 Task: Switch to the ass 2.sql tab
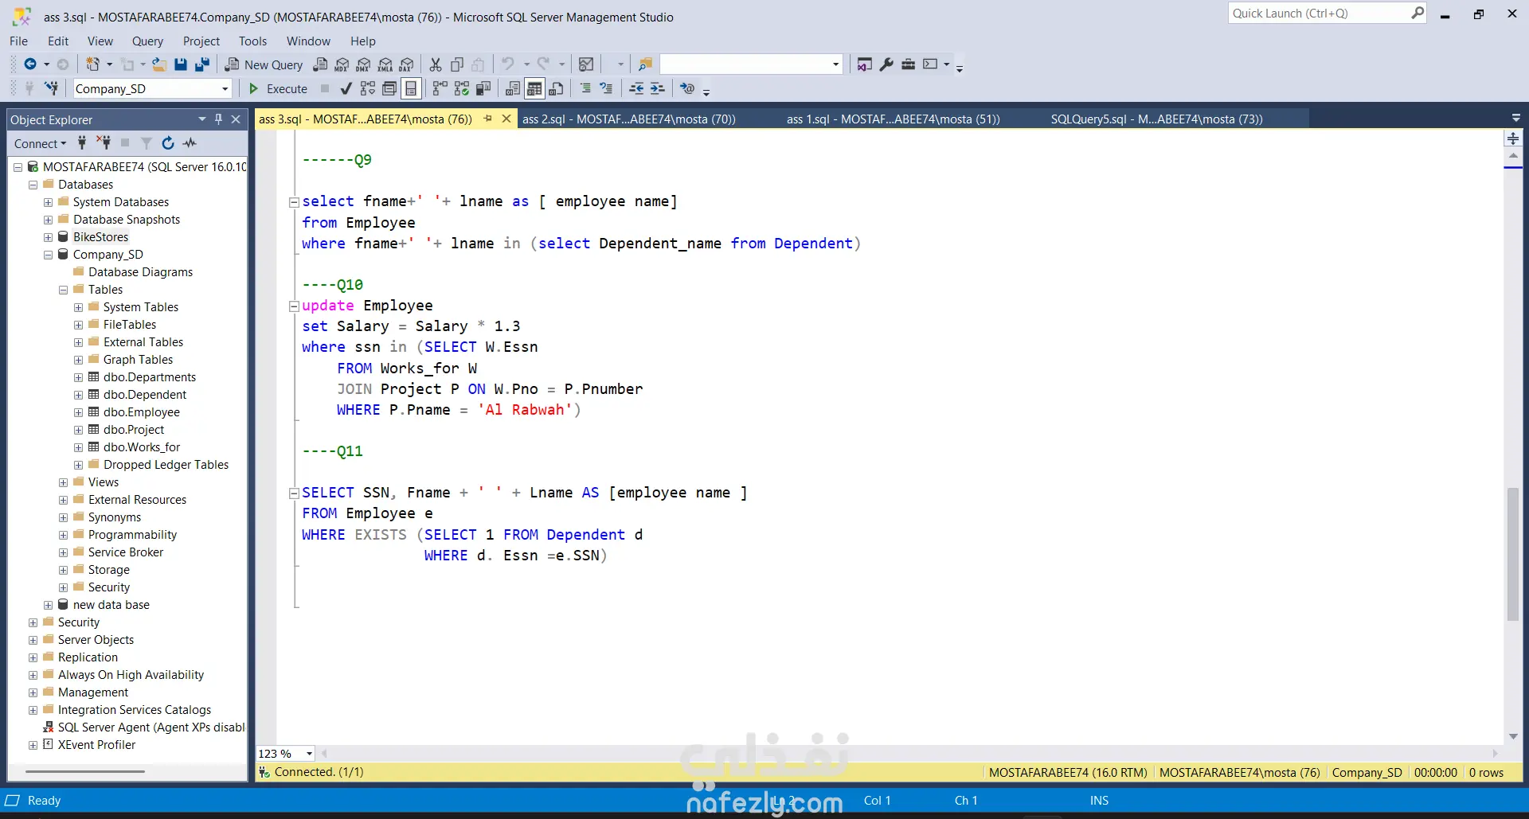pos(628,119)
